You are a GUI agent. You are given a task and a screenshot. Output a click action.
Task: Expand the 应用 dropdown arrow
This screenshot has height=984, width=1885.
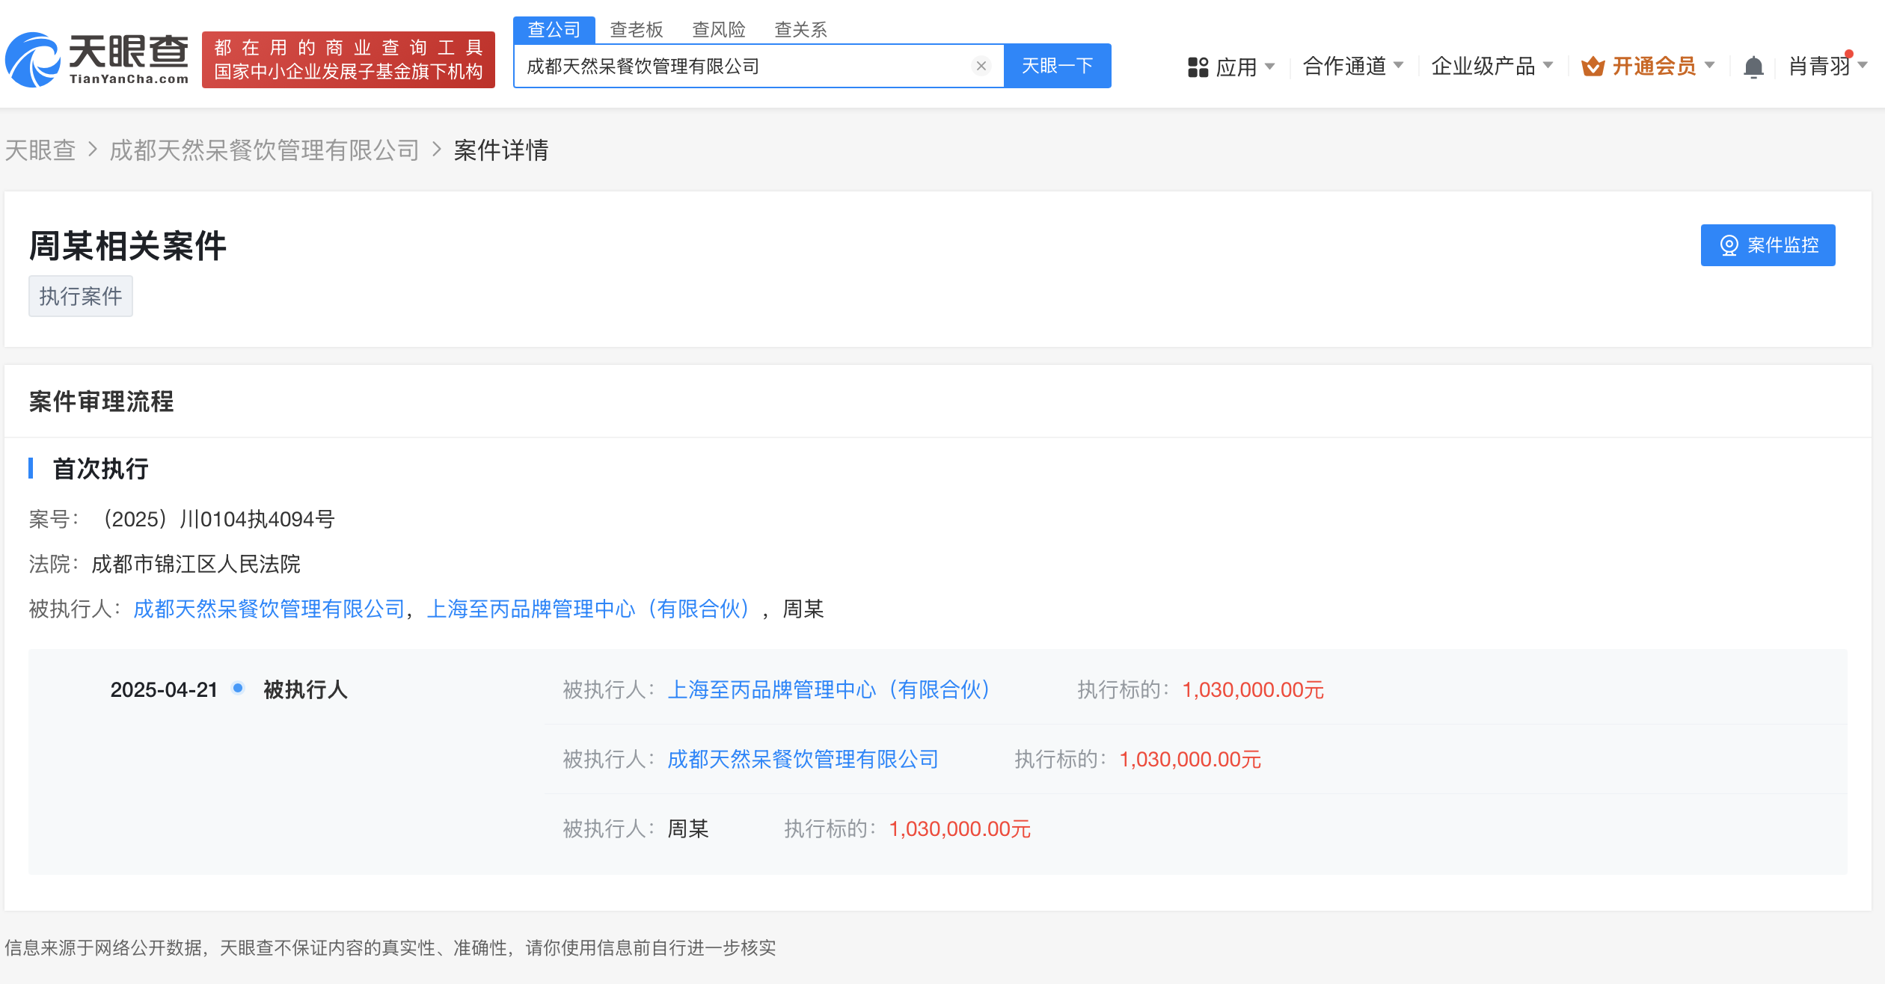coord(1269,67)
